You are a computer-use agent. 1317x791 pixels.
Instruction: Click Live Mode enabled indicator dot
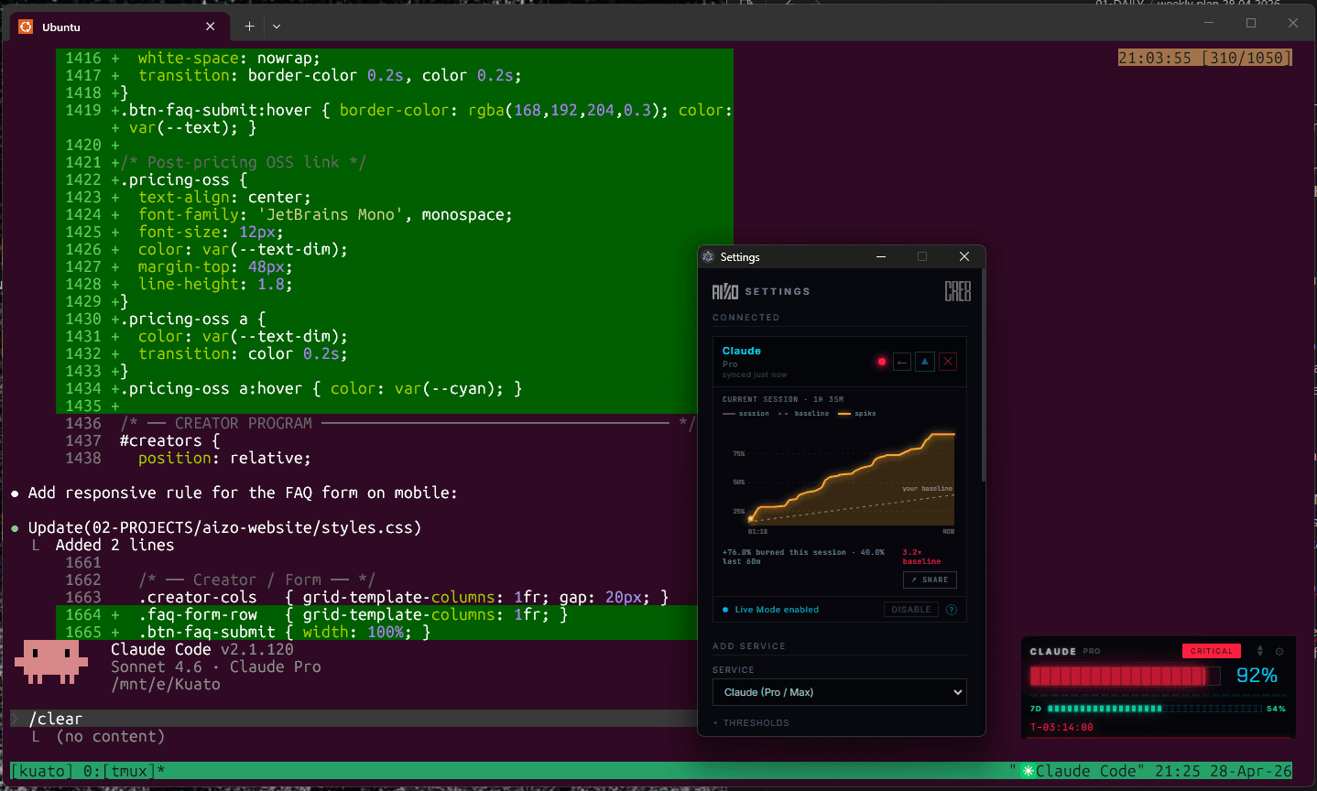[725, 610]
